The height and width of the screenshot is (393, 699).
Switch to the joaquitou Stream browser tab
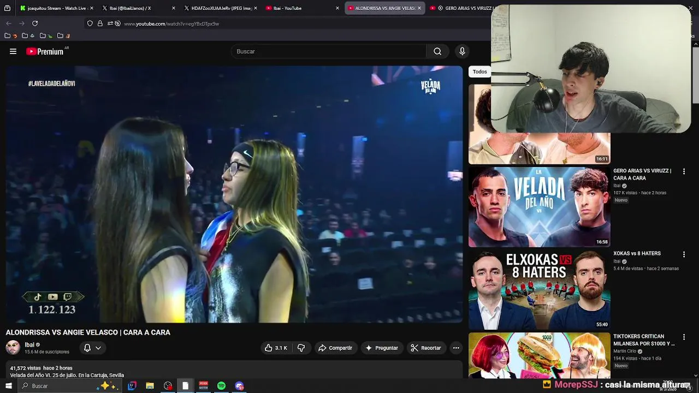(x=56, y=8)
